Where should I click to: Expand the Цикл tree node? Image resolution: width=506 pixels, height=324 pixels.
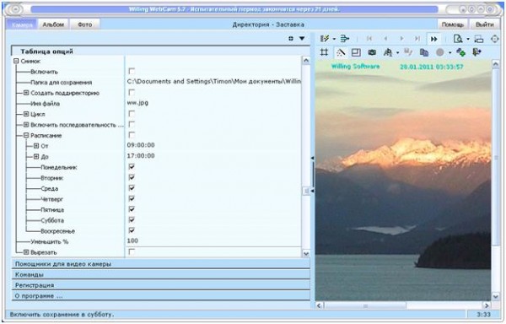(x=26, y=114)
